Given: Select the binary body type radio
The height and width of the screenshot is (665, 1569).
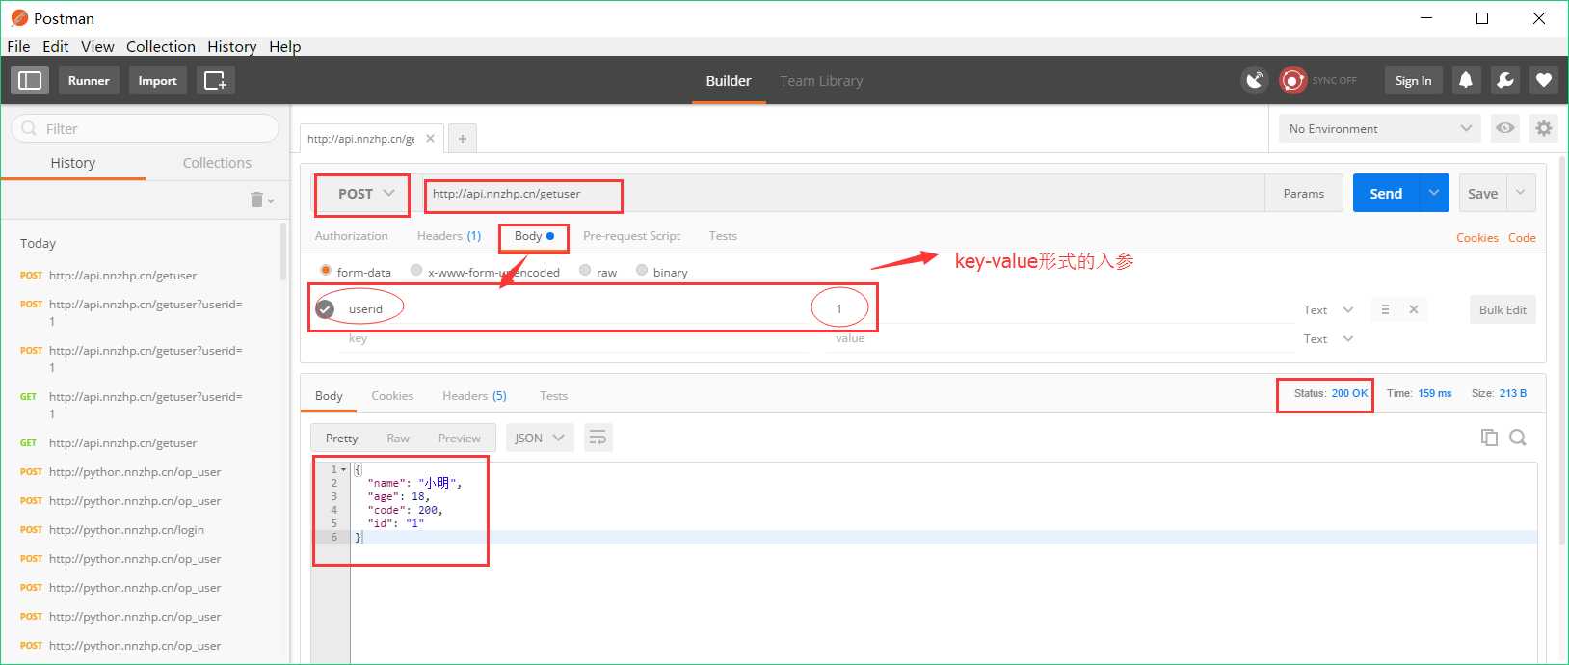Looking at the screenshot, I should [x=642, y=271].
